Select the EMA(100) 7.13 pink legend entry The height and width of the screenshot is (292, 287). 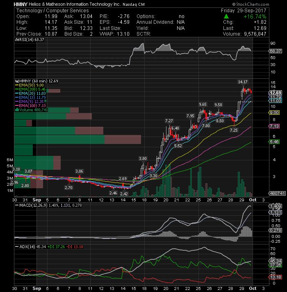point(30,106)
